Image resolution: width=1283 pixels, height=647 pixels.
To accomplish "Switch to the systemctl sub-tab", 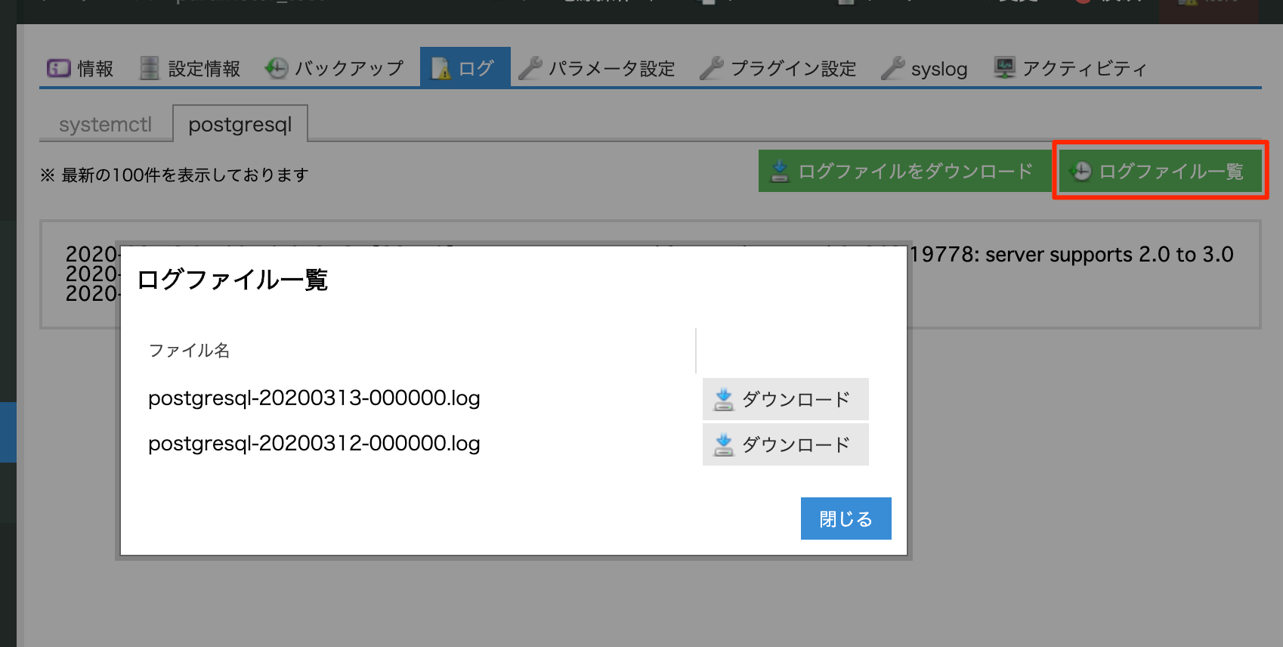I will [x=105, y=125].
